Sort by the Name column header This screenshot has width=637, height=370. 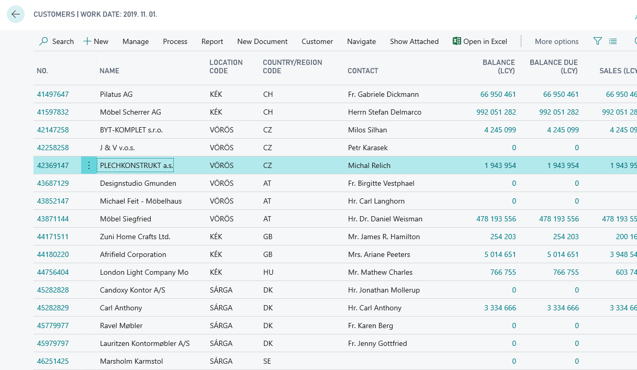point(109,71)
